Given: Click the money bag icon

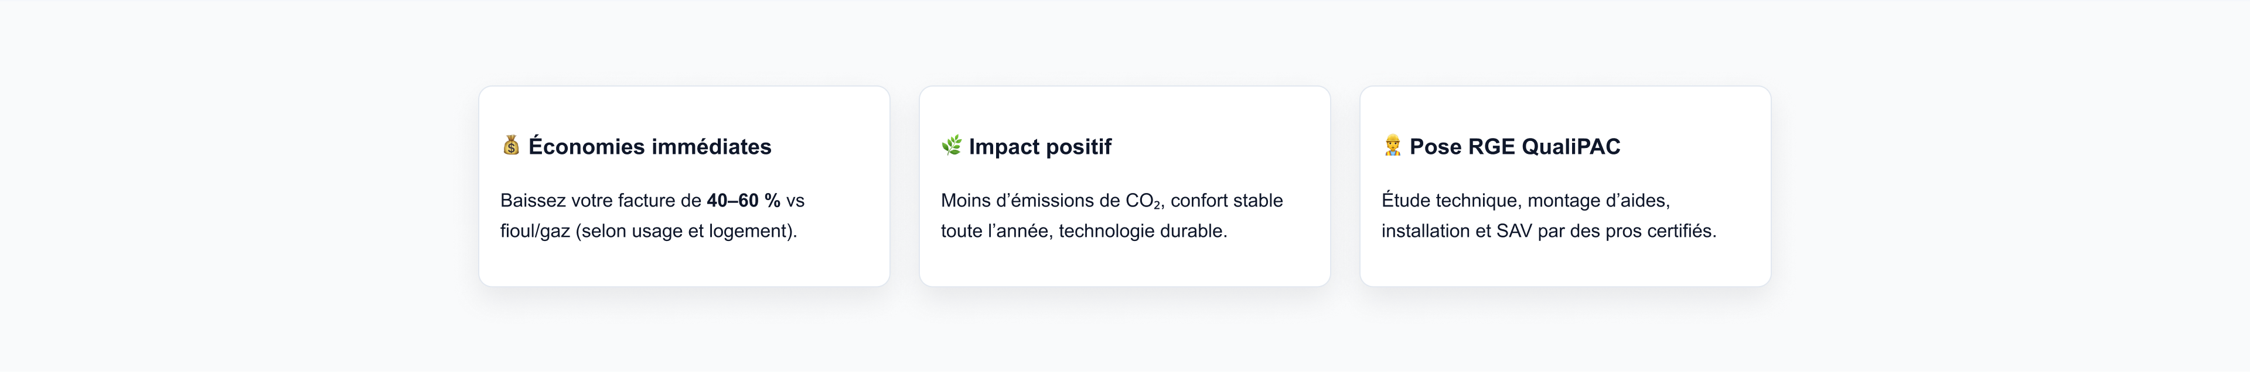Looking at the screenshot, I should click(511, 146).
